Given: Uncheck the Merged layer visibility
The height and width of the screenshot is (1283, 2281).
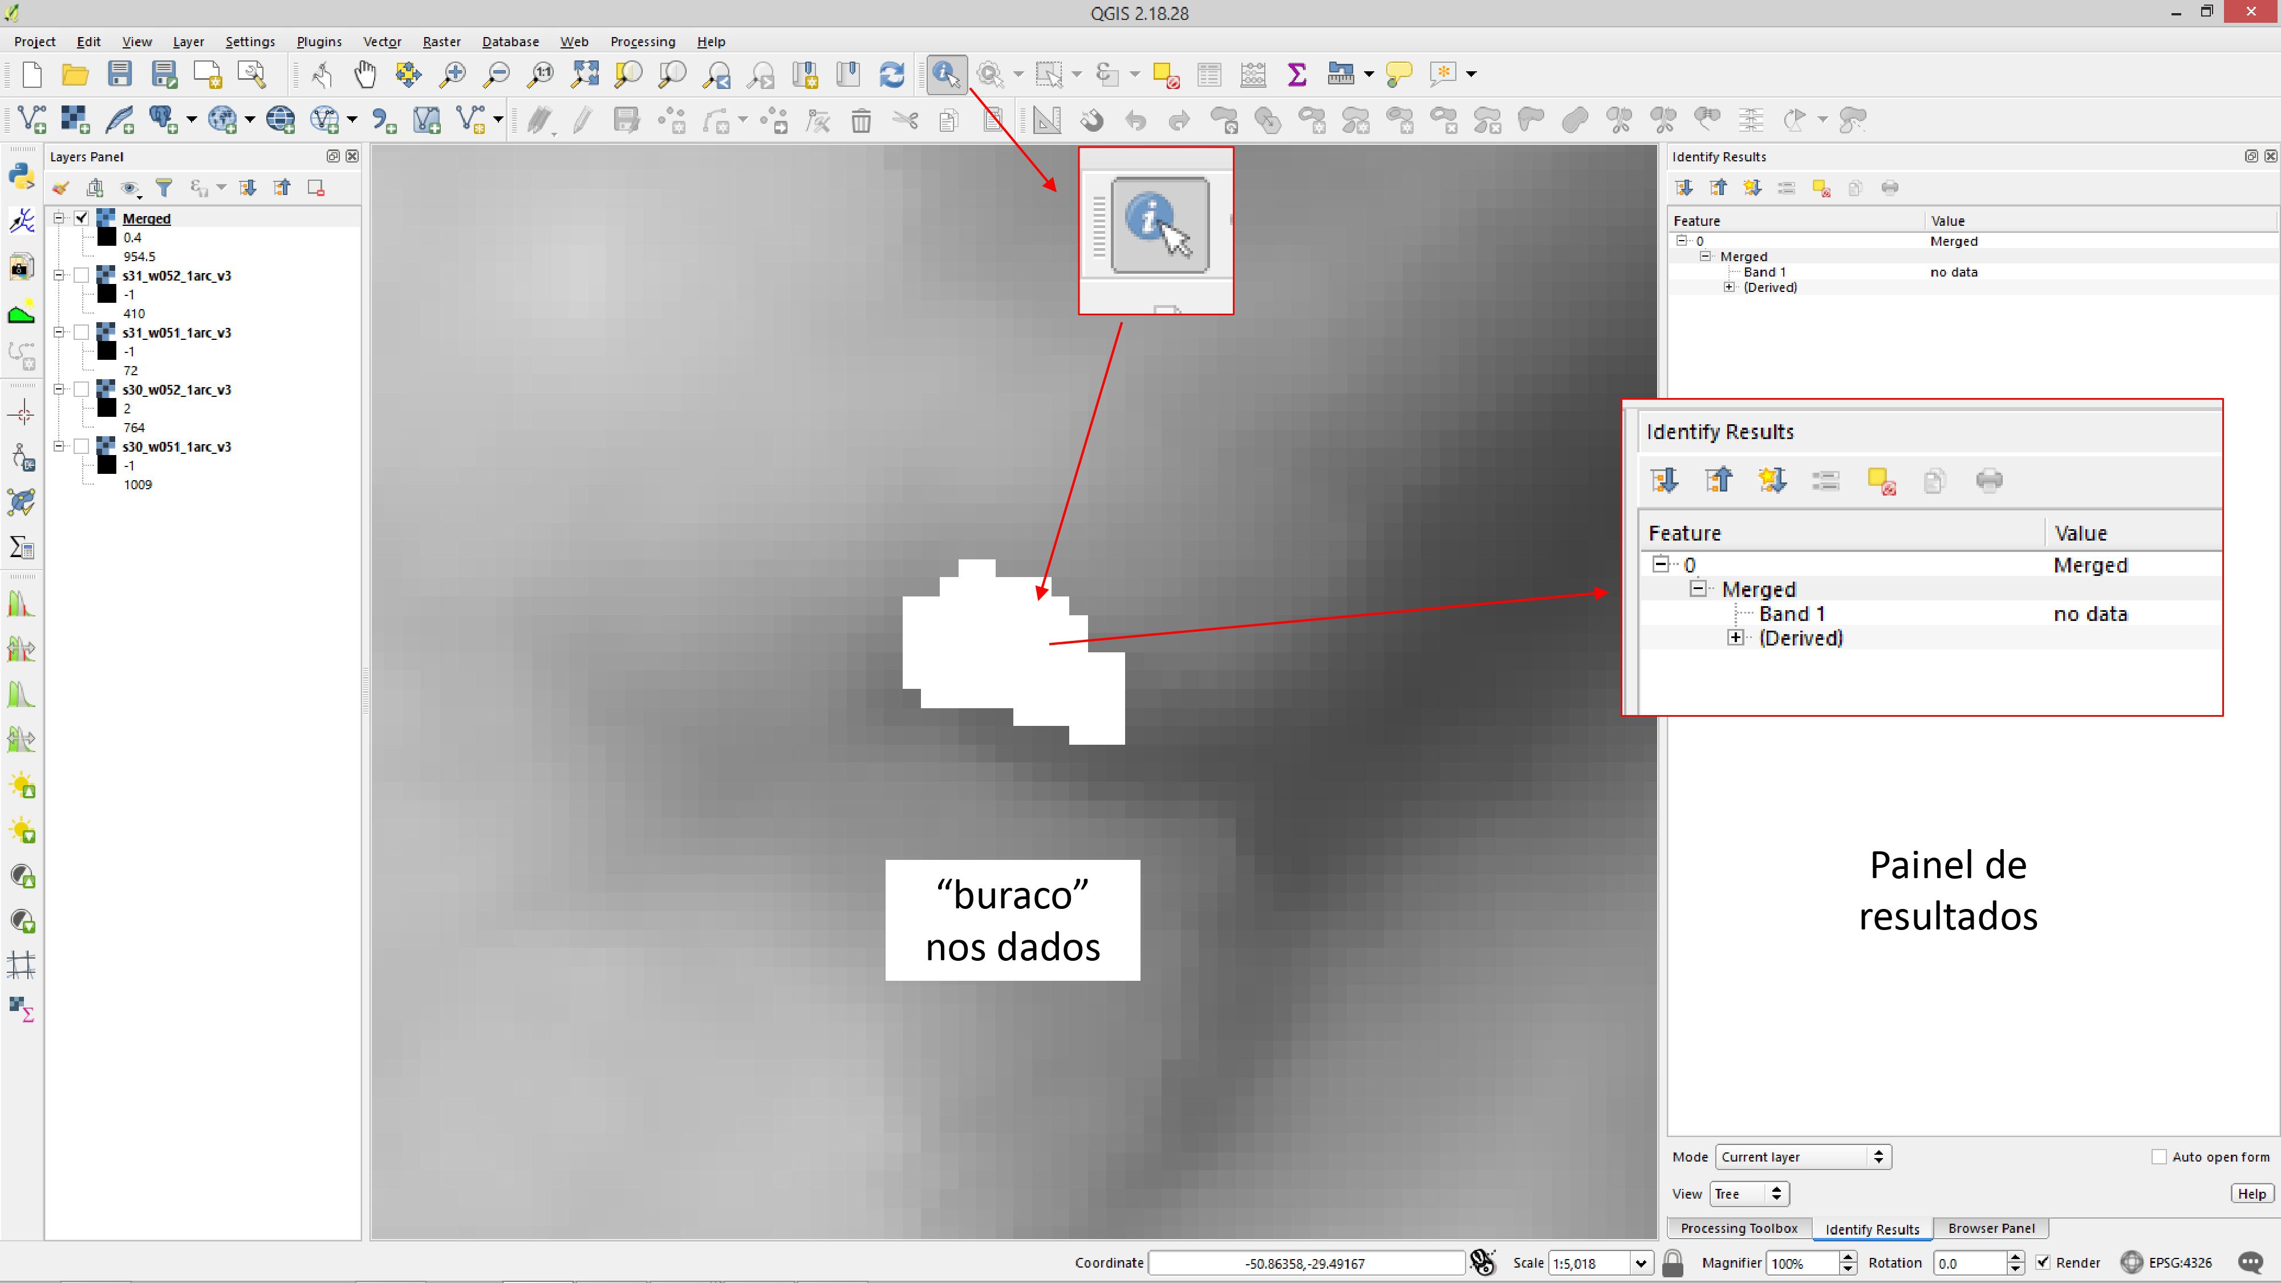Looking at the screenshot, I should (x=82, y=218).
